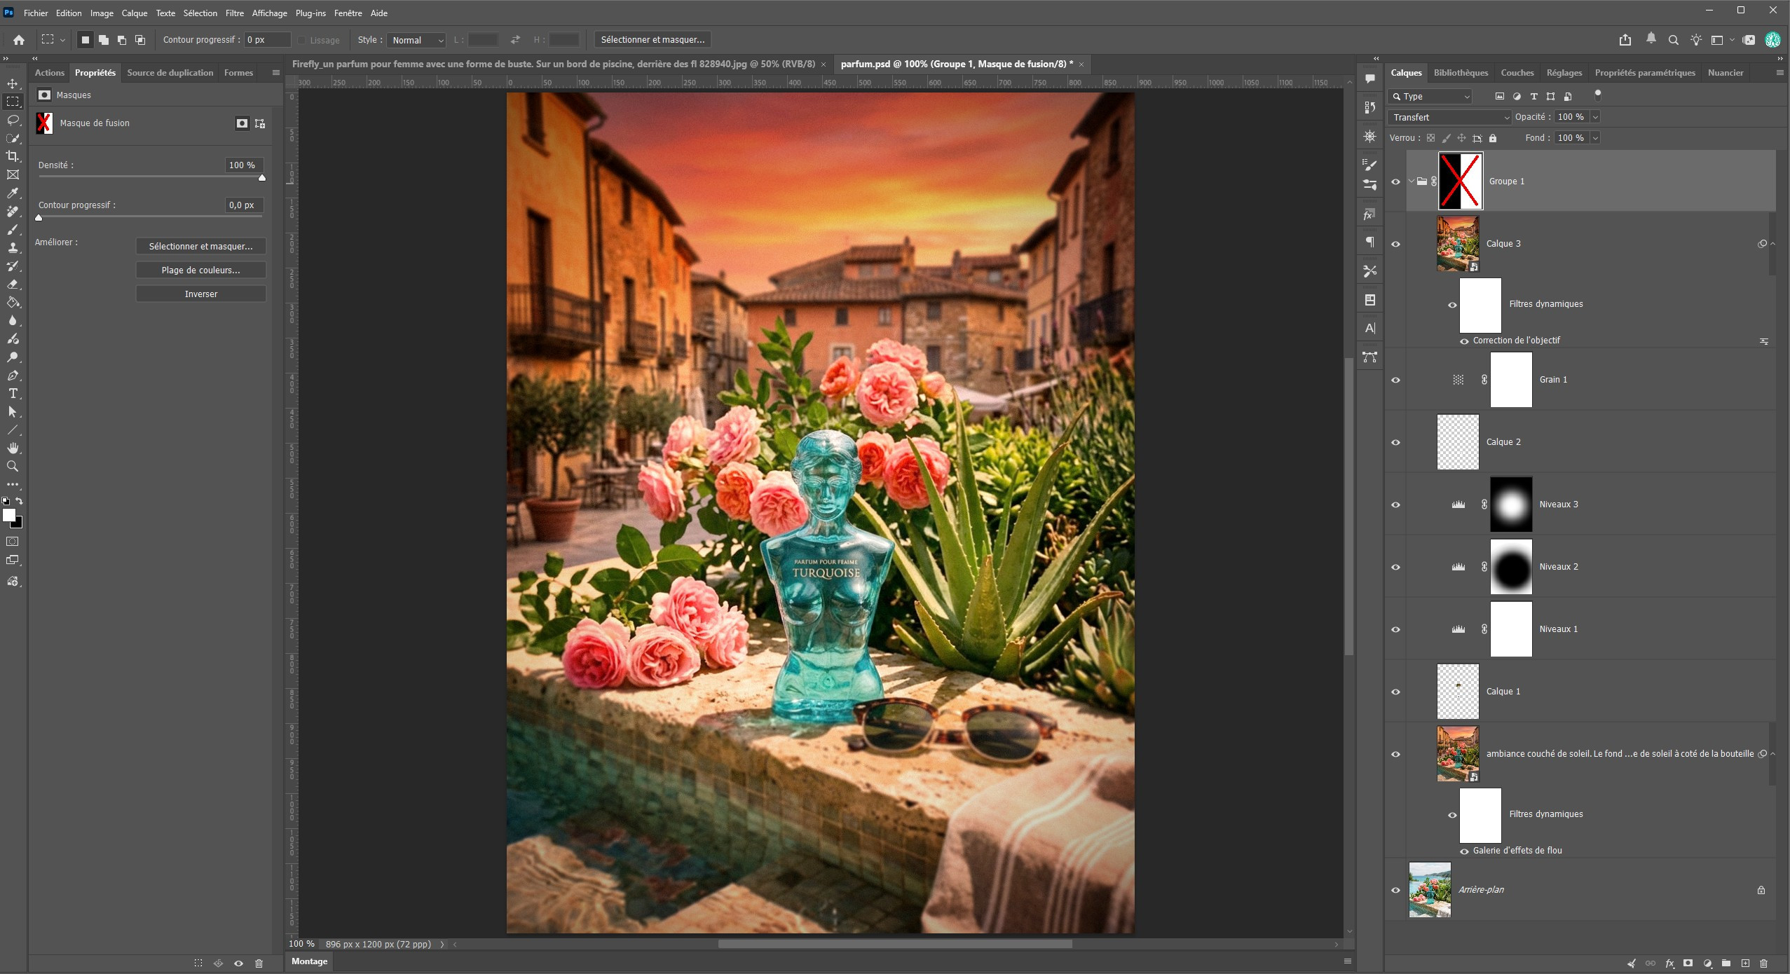Click the Contour progressif field in options bar
The width and height of the screenshot is (1790, 974).
click(267, 40)
